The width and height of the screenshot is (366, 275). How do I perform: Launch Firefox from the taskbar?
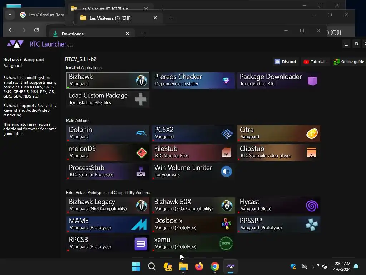(x=199, y=266)
